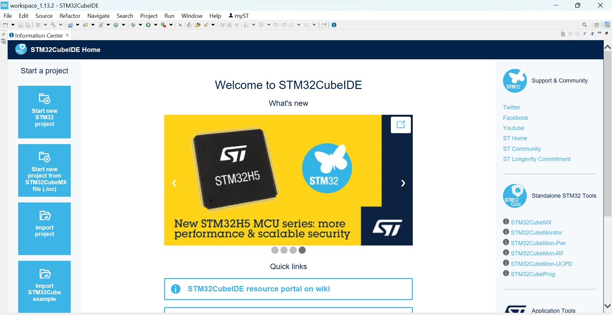Screen dimensions: 612x315
Task: Click the Build hammer icon
Action: tap(53, 25)
